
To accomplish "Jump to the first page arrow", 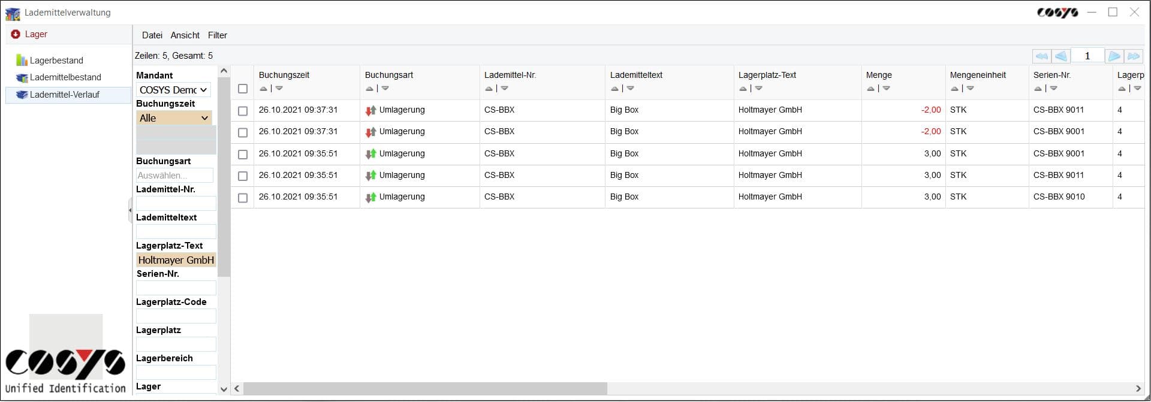I will click(x=1041, y=56).
